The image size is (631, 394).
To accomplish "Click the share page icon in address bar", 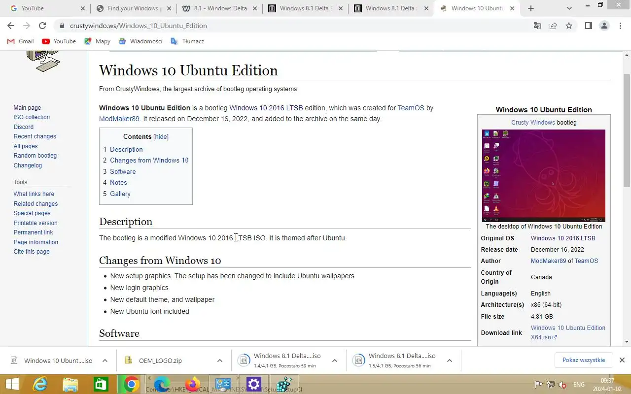I will (x=553, y=26).
